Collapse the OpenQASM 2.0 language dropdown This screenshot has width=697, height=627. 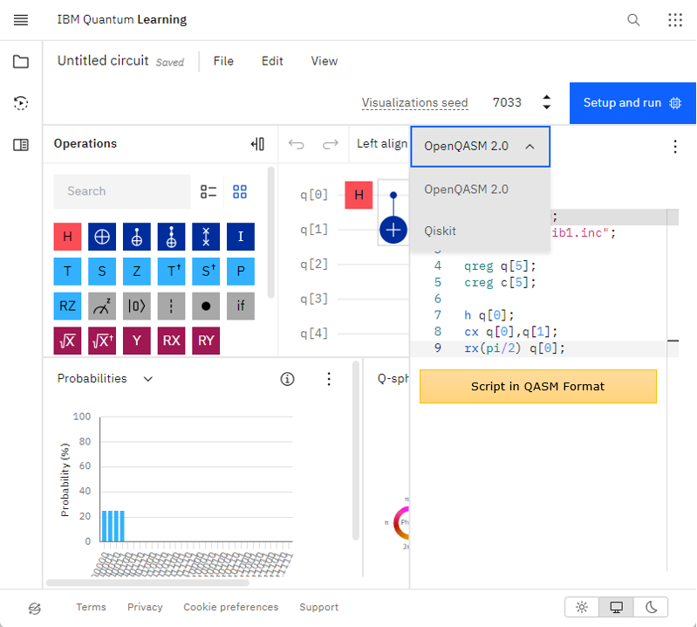(480, 147)
